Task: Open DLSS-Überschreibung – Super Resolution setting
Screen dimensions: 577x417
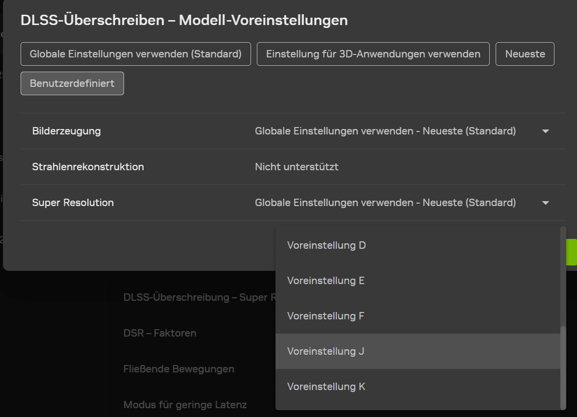Action: pos(196,298)
